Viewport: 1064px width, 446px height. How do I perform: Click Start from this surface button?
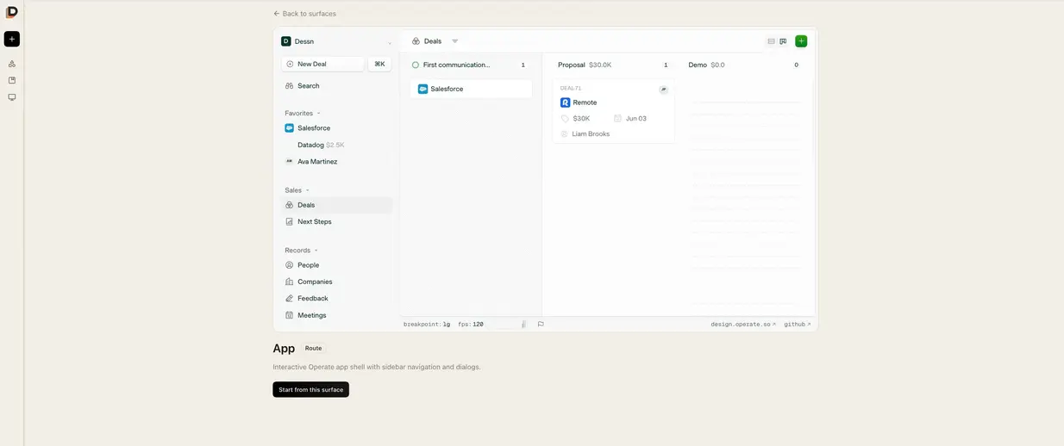311,390
